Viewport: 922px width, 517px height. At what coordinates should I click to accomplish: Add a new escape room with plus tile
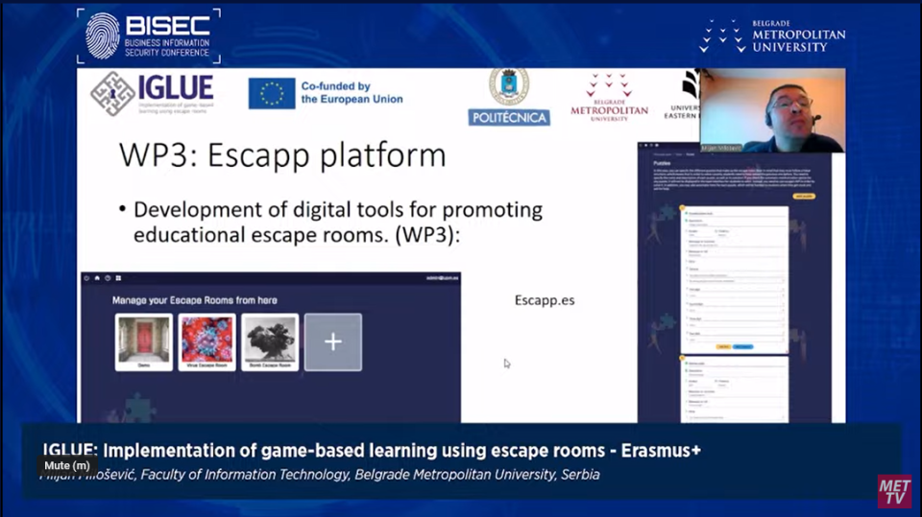click(x=333, y=342)
